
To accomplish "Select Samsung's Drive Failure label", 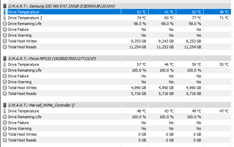I will [18, 29].
